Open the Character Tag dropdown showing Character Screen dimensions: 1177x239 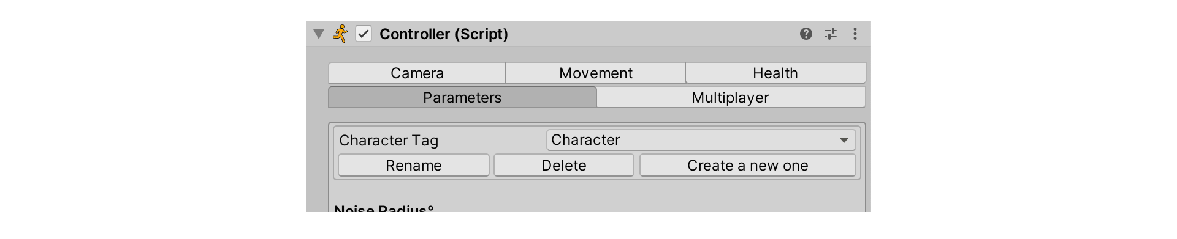(x=701, y=140)
